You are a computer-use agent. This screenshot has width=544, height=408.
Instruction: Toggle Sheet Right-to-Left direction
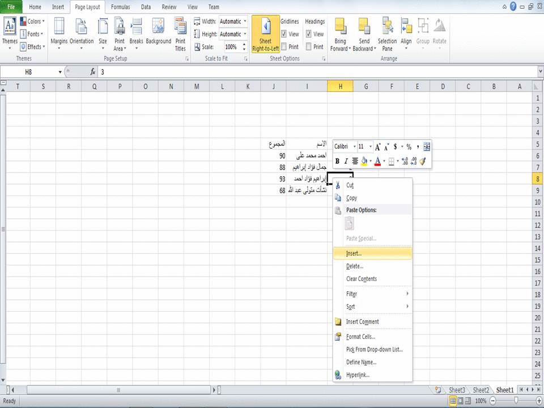pos(266,34)
